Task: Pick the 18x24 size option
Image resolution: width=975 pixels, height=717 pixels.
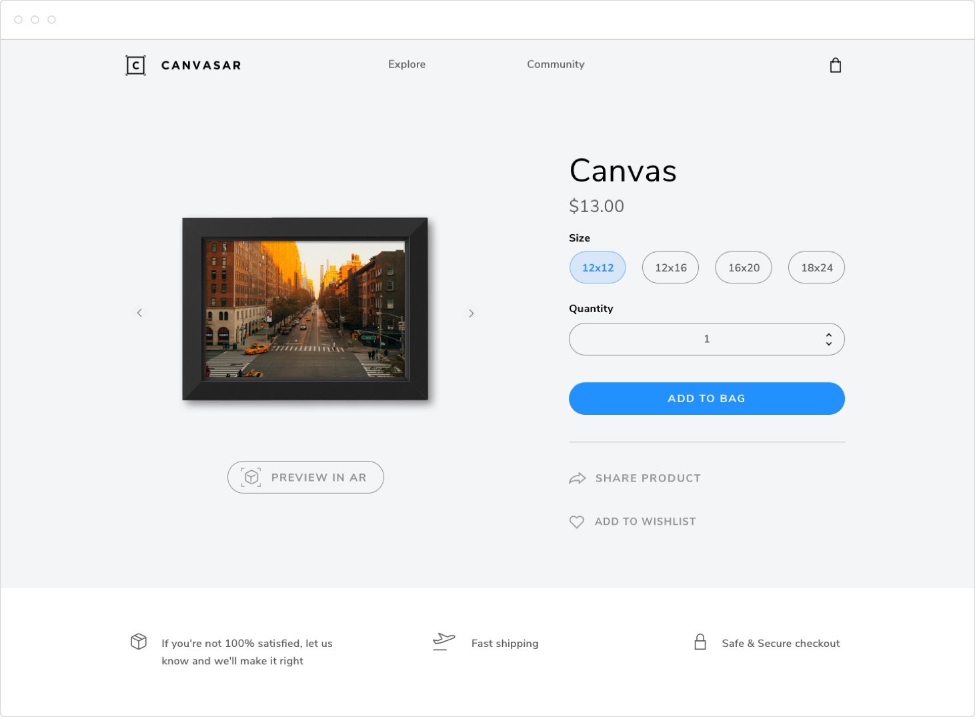Action: (x=816, y=267)
